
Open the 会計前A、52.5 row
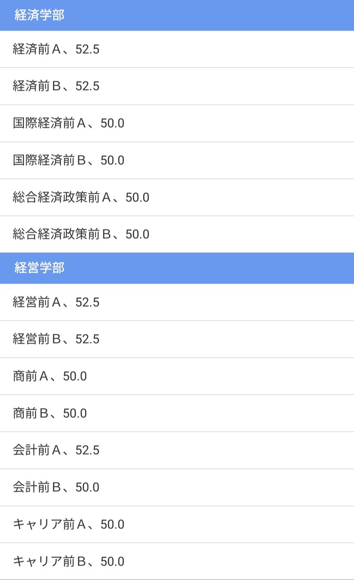click(177, 450)
